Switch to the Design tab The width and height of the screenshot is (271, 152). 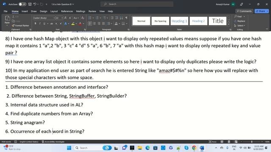click(43, 11)
